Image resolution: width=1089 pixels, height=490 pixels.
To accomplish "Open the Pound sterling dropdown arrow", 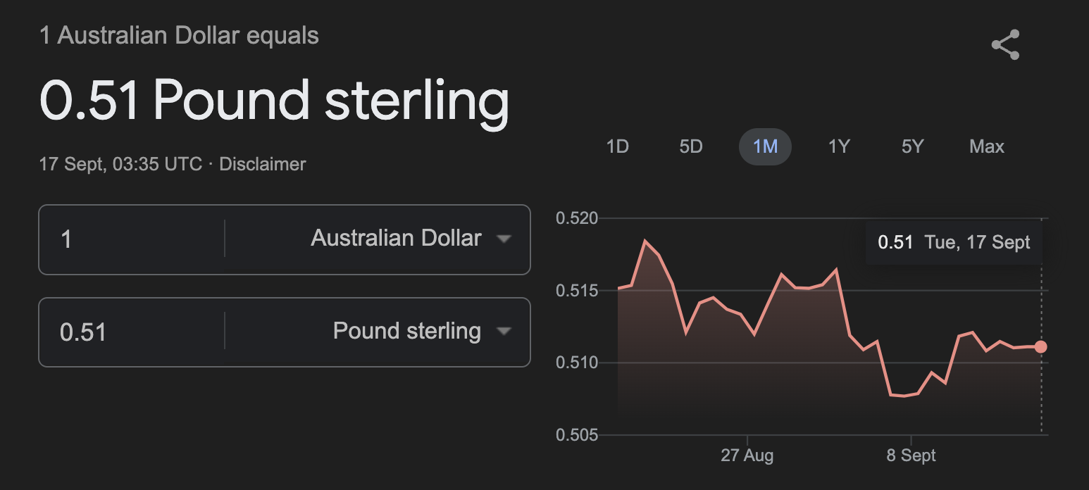I will tap(503, 332).
